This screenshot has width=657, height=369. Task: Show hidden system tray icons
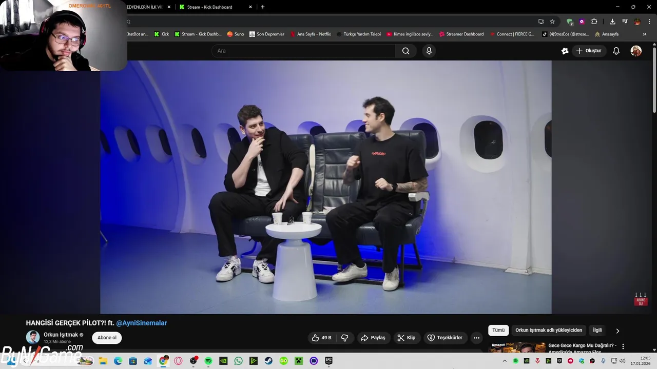pyautogui.click(x=505, y=361)
